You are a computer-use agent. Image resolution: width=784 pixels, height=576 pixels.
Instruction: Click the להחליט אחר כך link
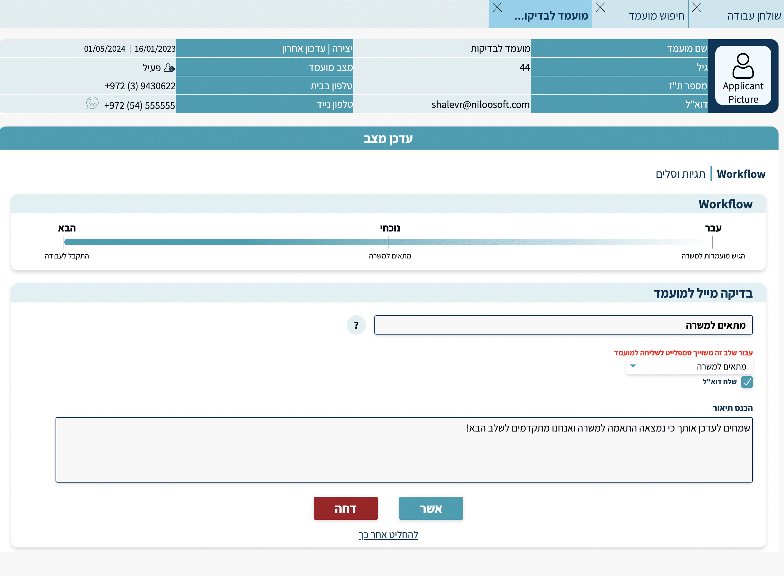(x=388, y=535)
